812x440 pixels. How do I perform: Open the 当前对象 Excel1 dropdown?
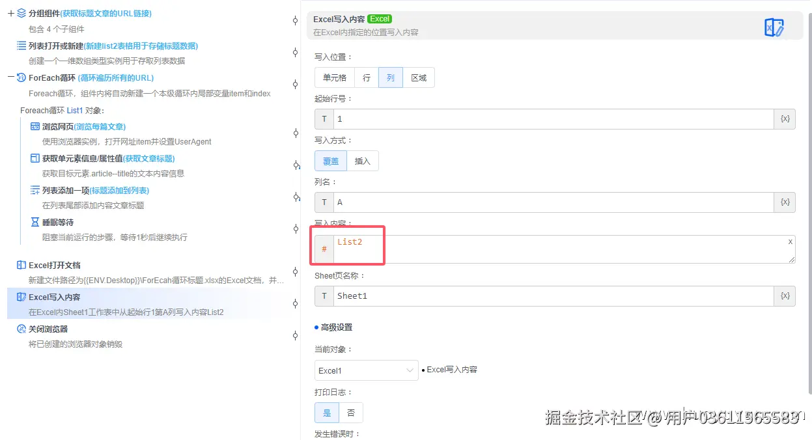pos(366,369)
